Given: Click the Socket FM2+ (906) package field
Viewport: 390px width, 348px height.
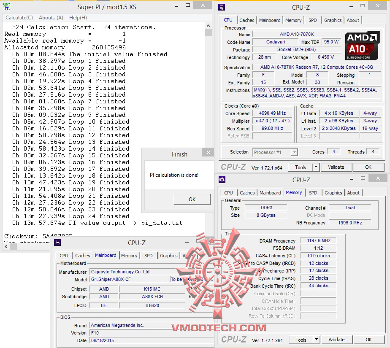Looking at the screenshot, I should click(x=297, y=49).
